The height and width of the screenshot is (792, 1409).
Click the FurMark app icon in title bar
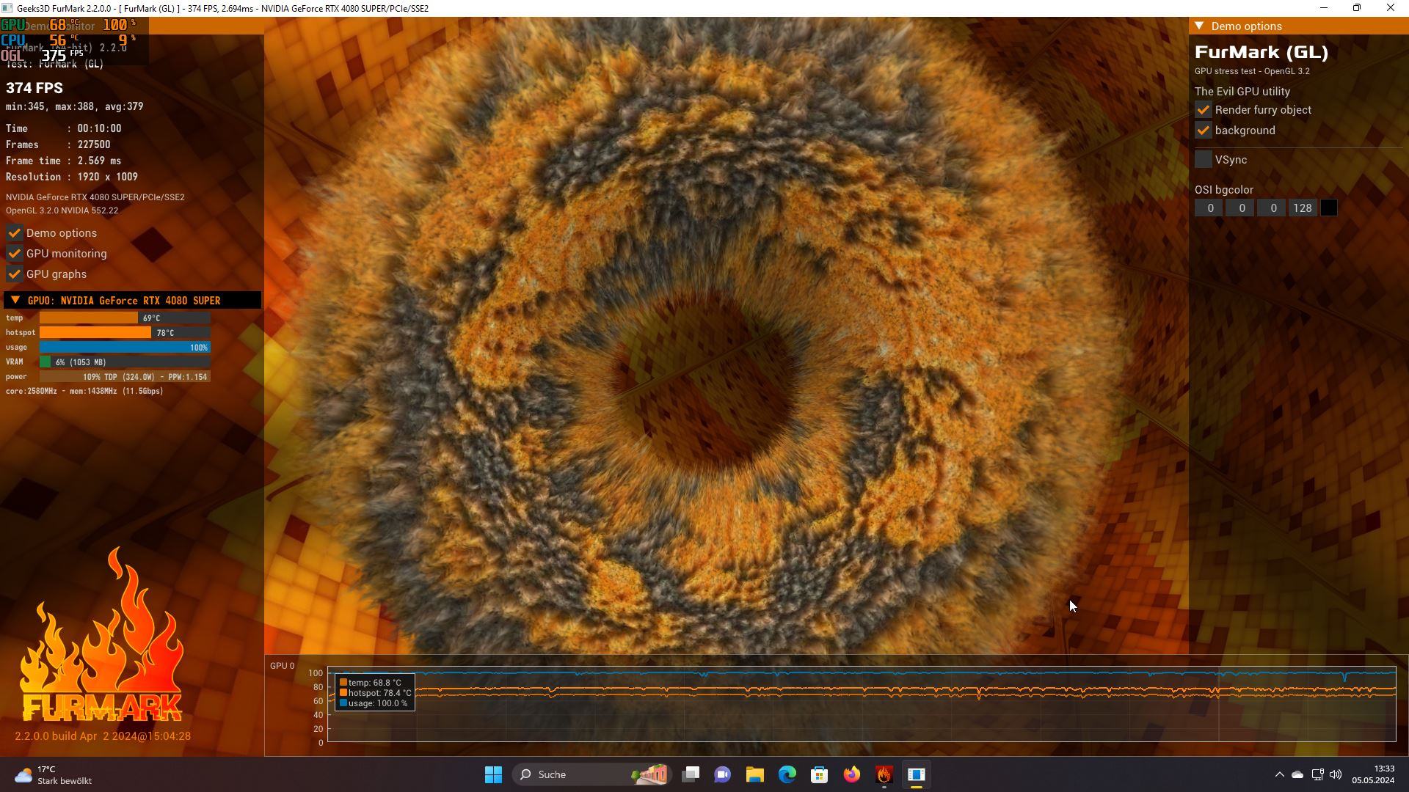coord(7,8)
